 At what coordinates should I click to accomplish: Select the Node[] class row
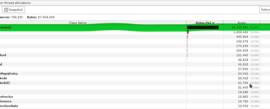135,83
